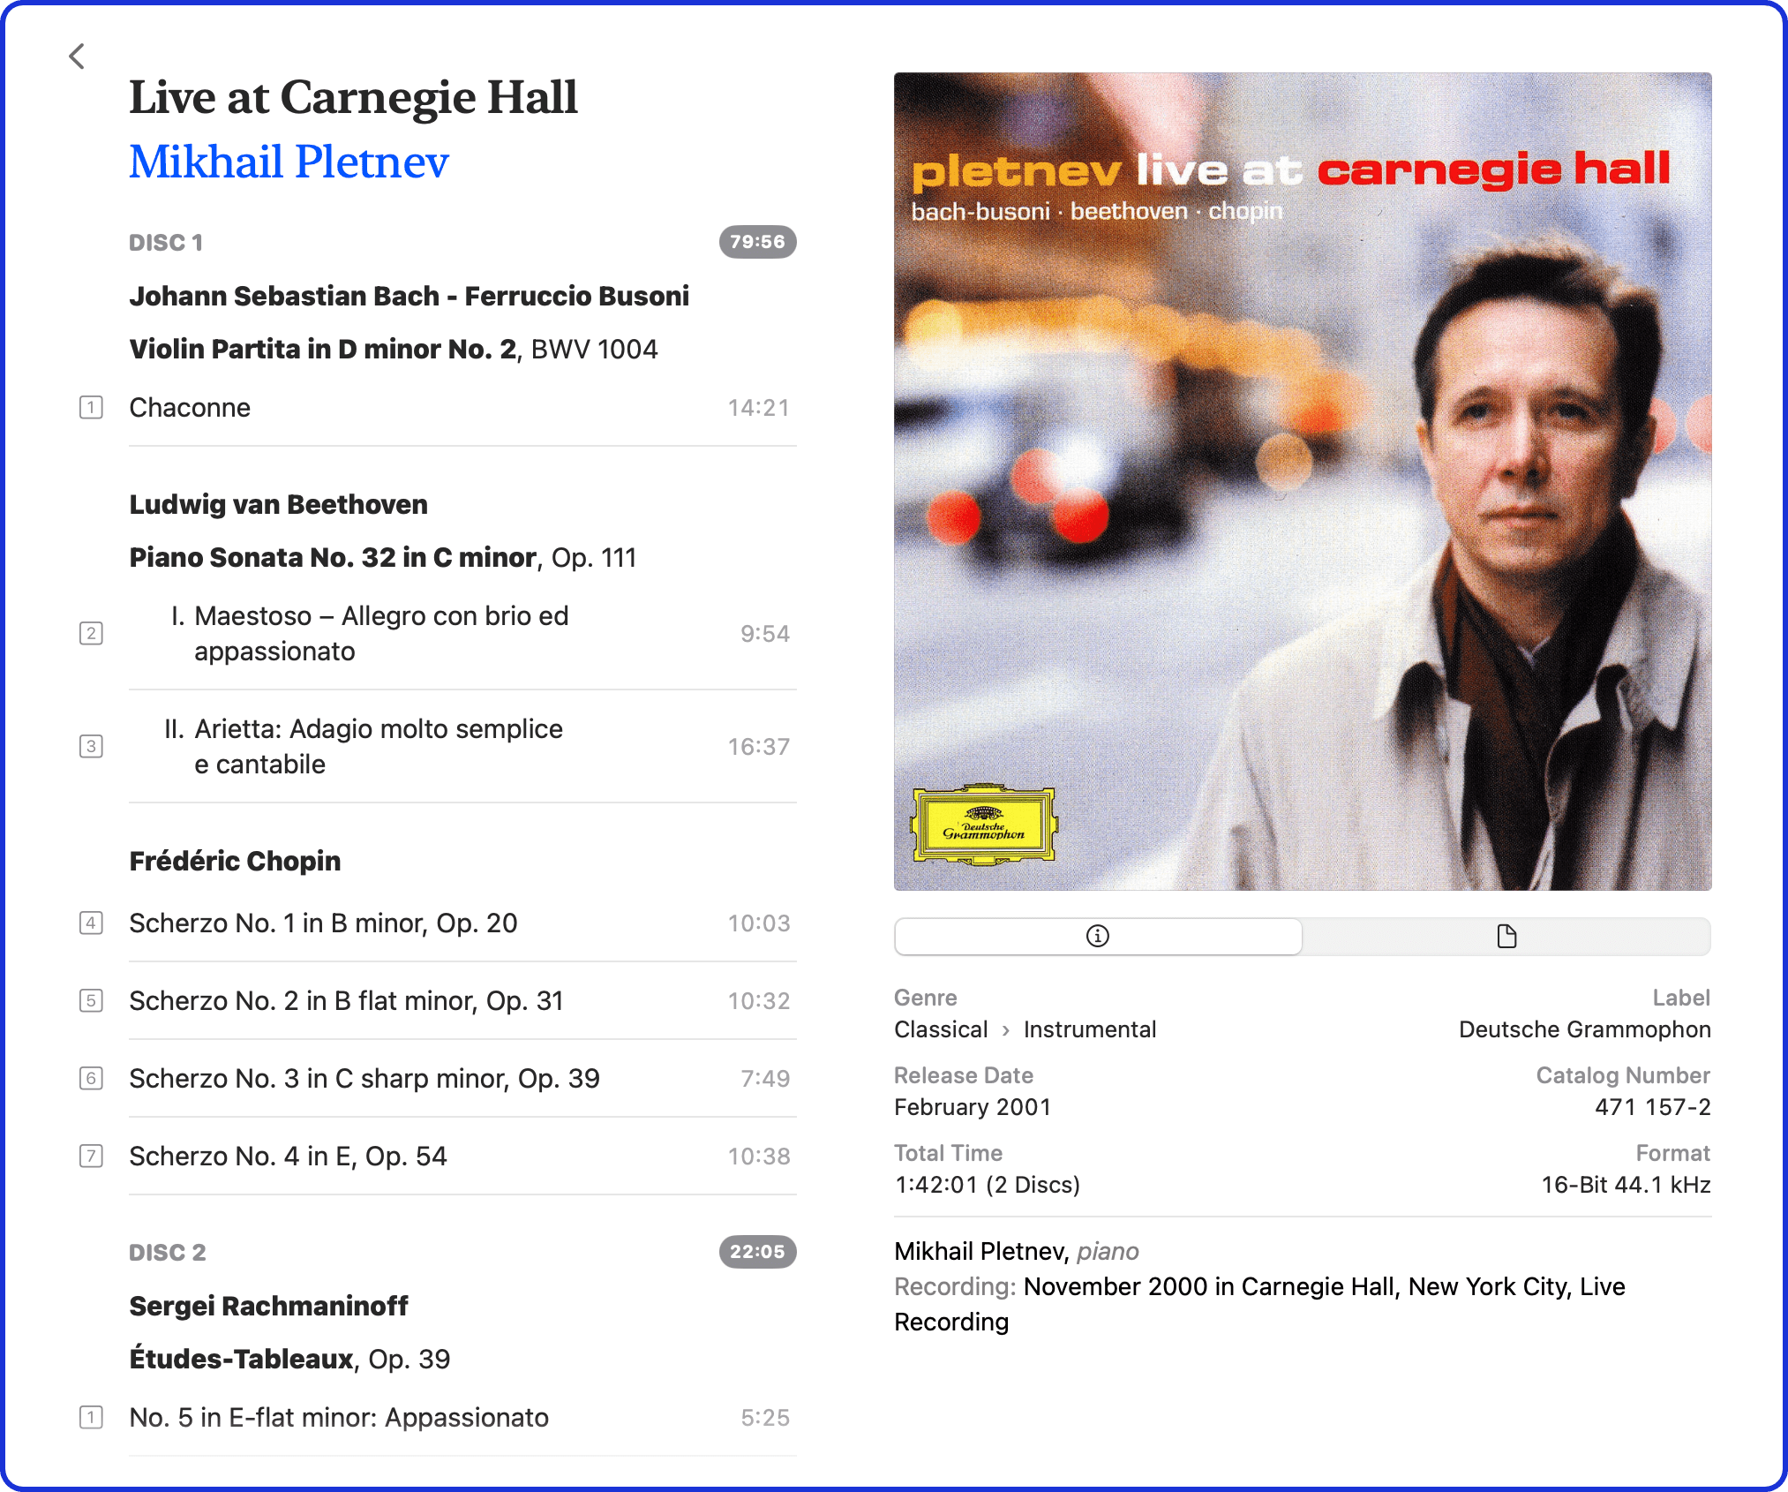Click the DISC 2 header
1788x1492 pixels.
click(x=167, y=1253)
